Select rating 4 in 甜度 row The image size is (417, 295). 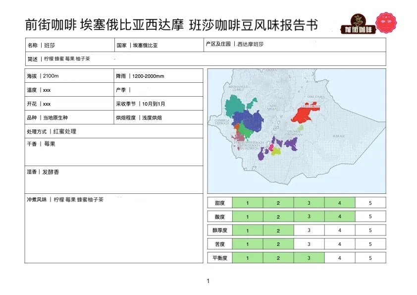340,203
